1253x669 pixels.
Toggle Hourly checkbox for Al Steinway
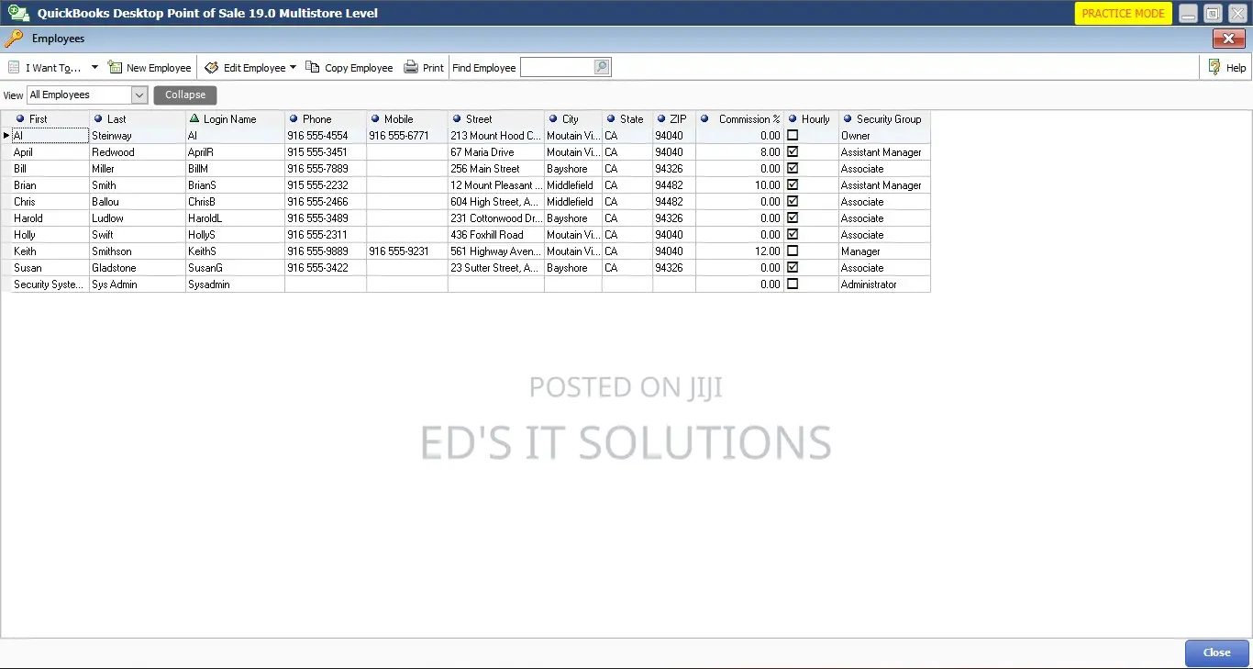[793, 135]
